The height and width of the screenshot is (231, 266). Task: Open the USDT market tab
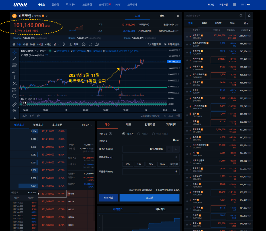point(218,23)
